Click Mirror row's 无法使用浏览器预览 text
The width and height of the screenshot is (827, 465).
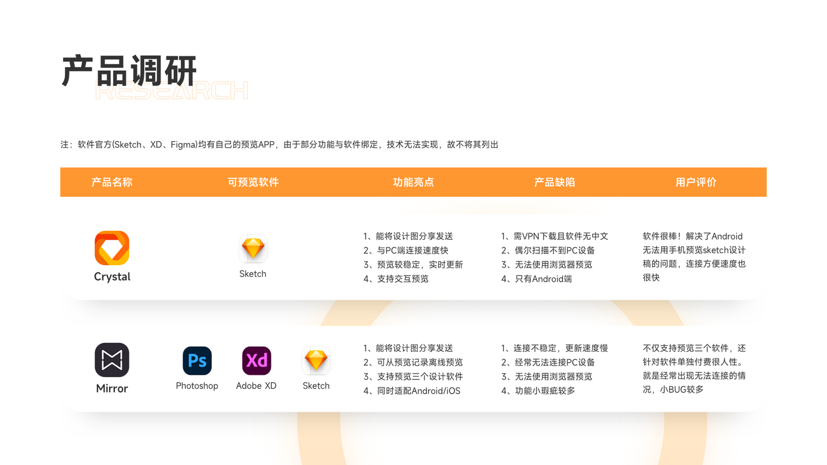pyautogui.click(x=547, y=377)
